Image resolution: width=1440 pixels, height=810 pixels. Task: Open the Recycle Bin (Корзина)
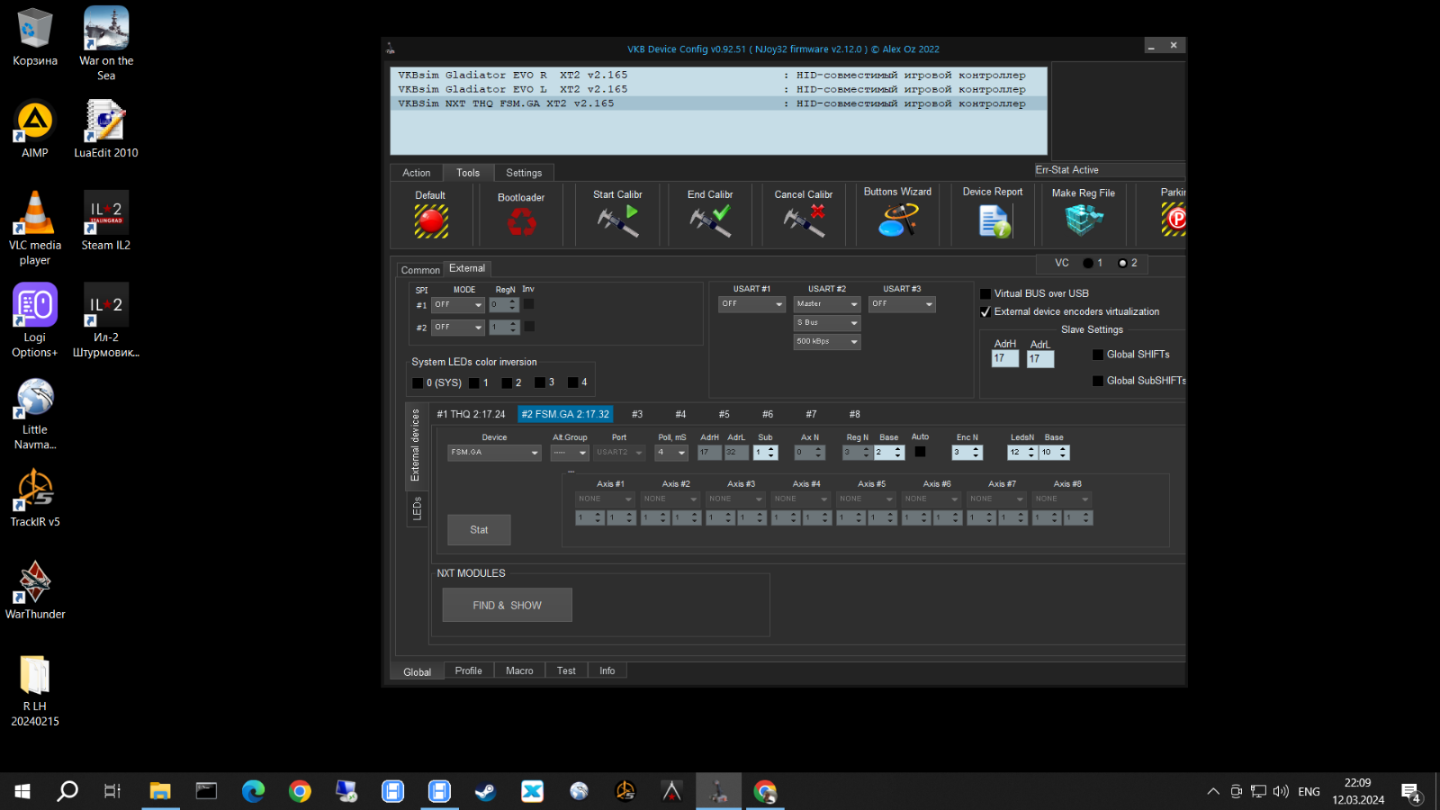(x=35, y=37)
